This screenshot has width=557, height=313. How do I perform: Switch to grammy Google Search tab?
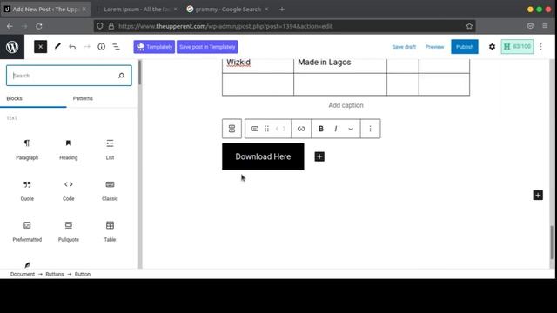[228, 10]
